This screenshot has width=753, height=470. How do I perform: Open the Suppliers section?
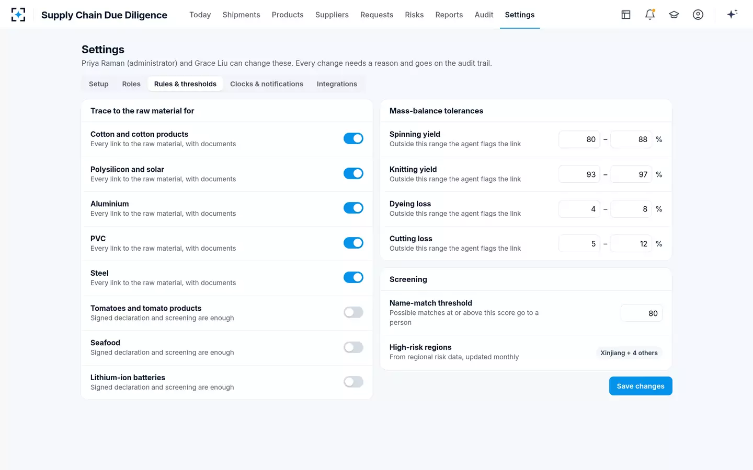point(332,15)
